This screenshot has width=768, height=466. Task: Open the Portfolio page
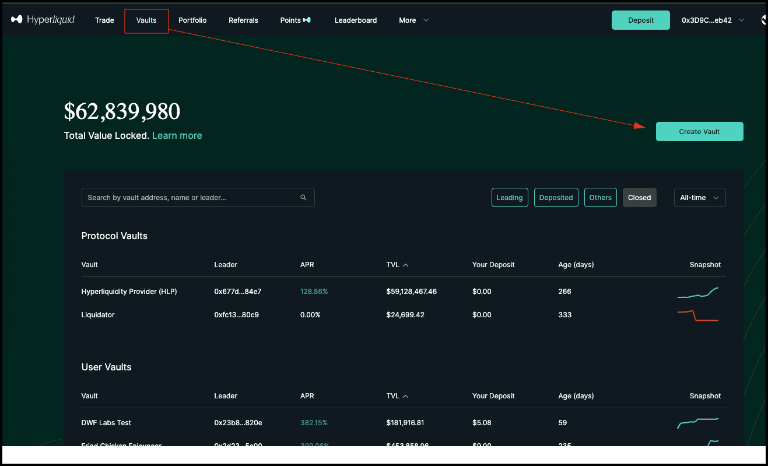(x=192, y=20)
